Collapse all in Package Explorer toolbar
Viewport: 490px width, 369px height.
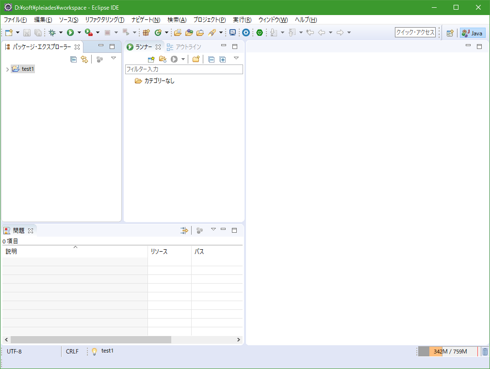(73, 59)
